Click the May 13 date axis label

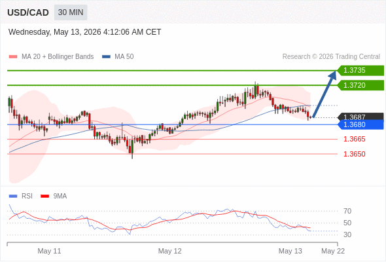pos(290,251)
